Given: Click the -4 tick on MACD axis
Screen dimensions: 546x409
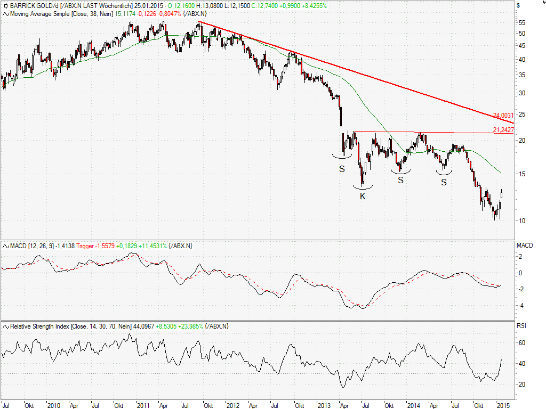Looking at the screenshot, I should 520,306.
